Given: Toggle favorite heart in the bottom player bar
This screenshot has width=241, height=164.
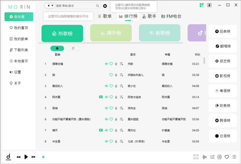Looking at the screenshot, I should [227, 157].
